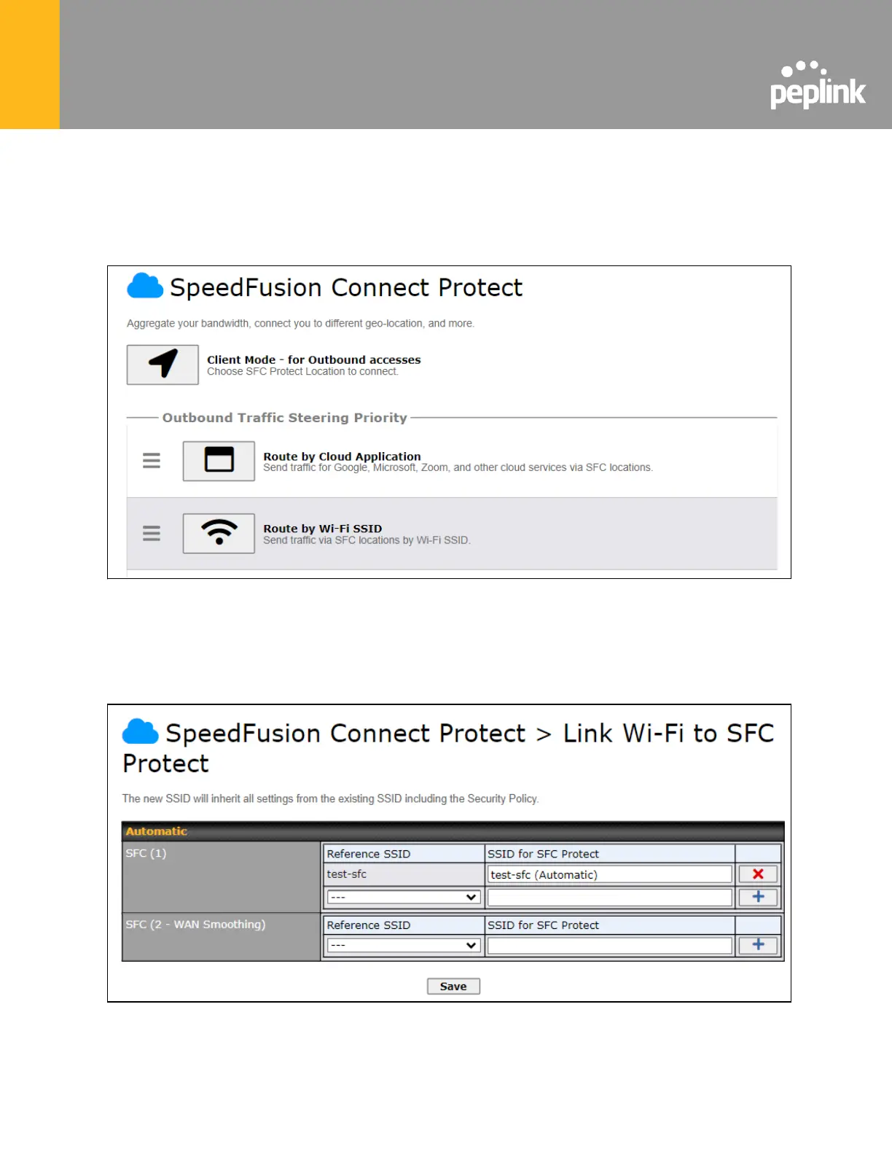Focus the empty SSID field under SFC (1)
The height and width of the screenshot is (1155, 892).
point(609,897)
